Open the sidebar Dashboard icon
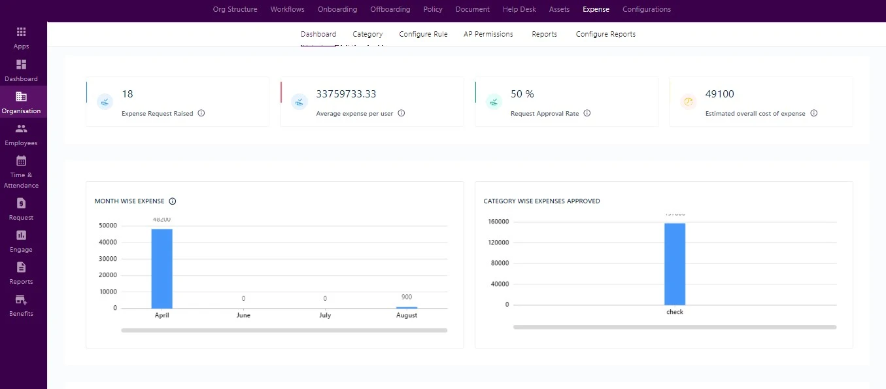886x389 pixels. [x=21, y=65]
